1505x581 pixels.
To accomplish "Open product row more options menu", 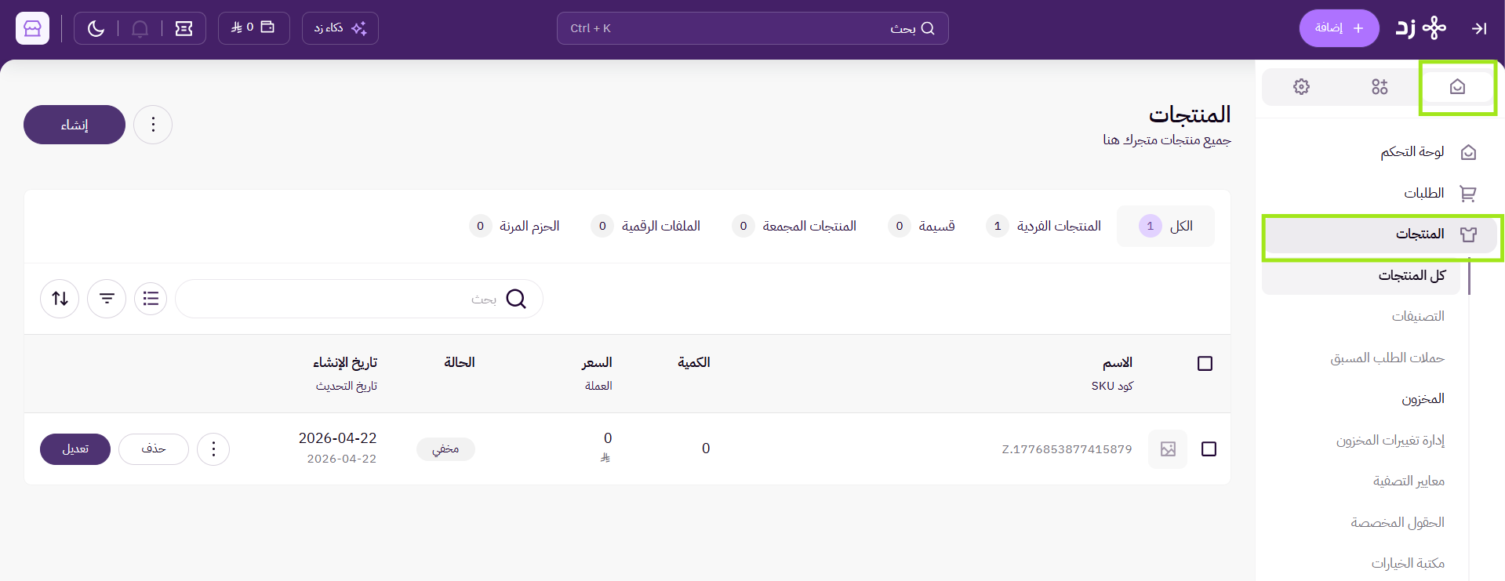I will coord(213,449).
